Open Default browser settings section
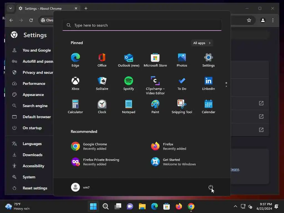 pos(32,117)
